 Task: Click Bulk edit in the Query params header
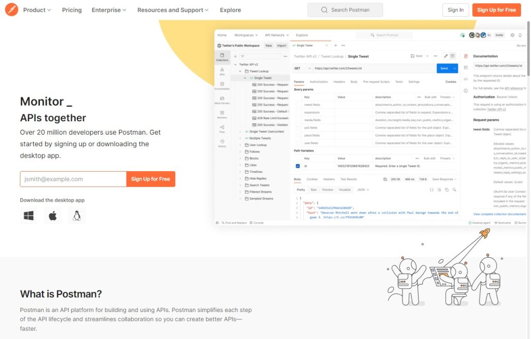(x=430, y=97)
